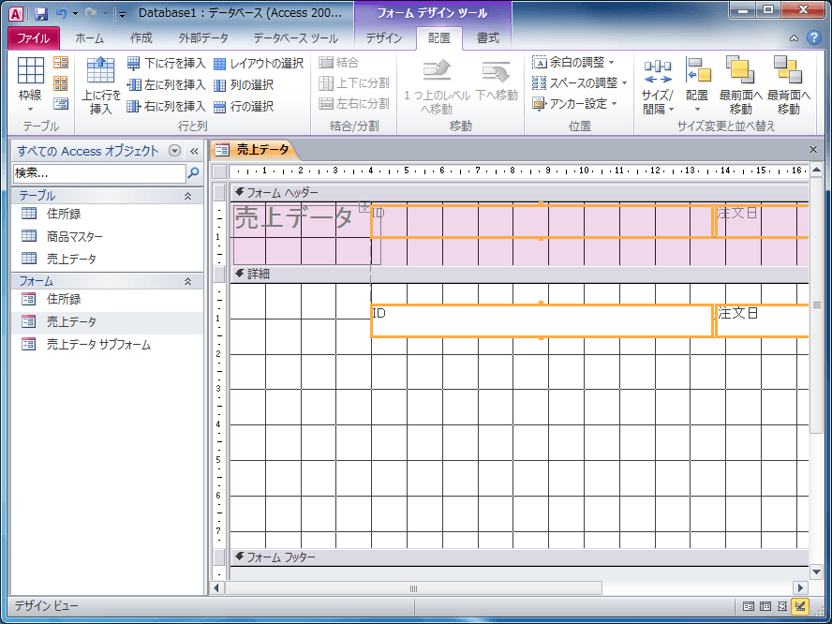Image resolution: width=832 pixels, height=624 pixels.
Task: Switch to the 外部データ ribbon tab
Action: pyautogui.click(x=203, y=38)
